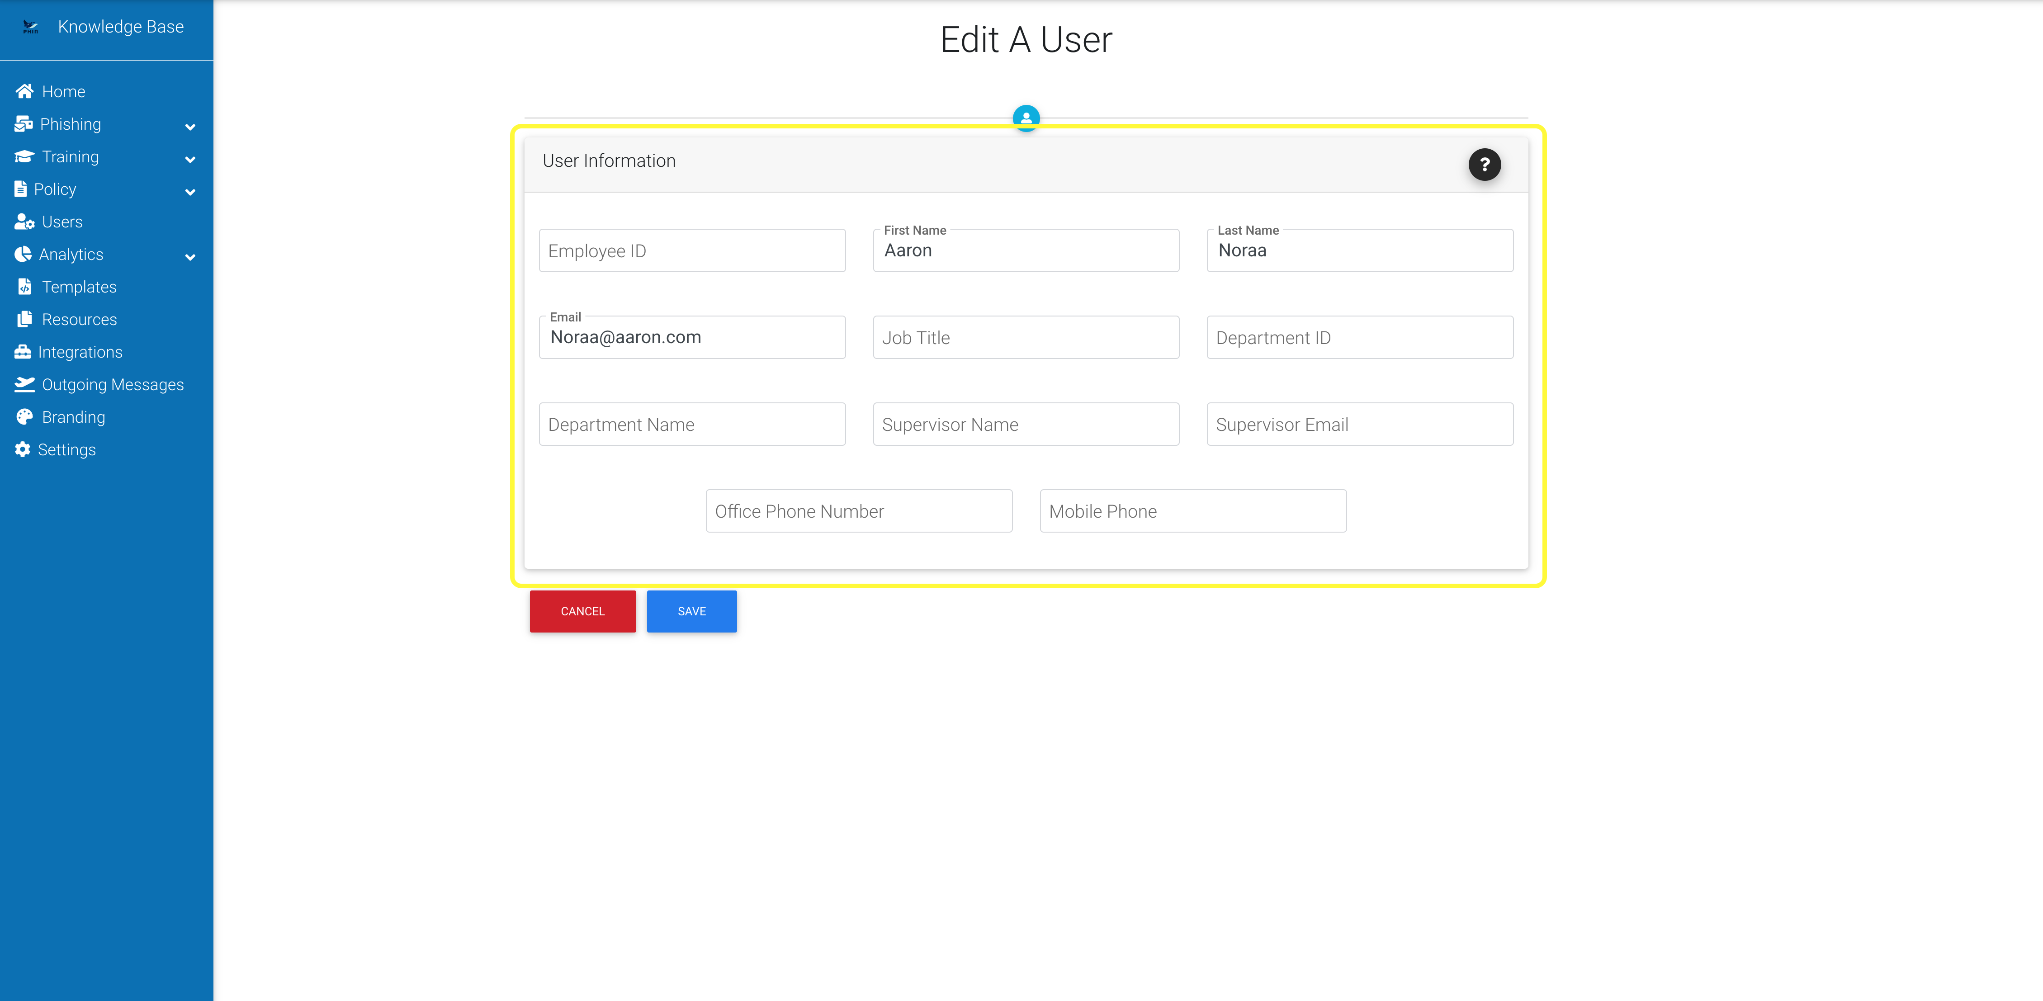Click the Knowledge Base logo icon
Screen dimensions: 2043x1001
pyautogui.click(x=30, y=27)
